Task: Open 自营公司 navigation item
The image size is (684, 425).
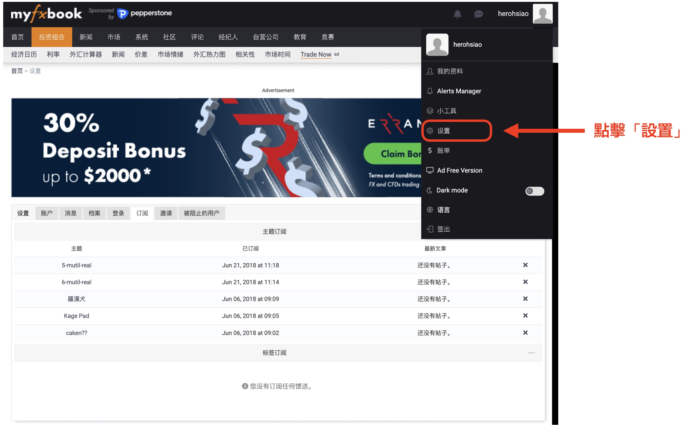Action: [266, 37]
